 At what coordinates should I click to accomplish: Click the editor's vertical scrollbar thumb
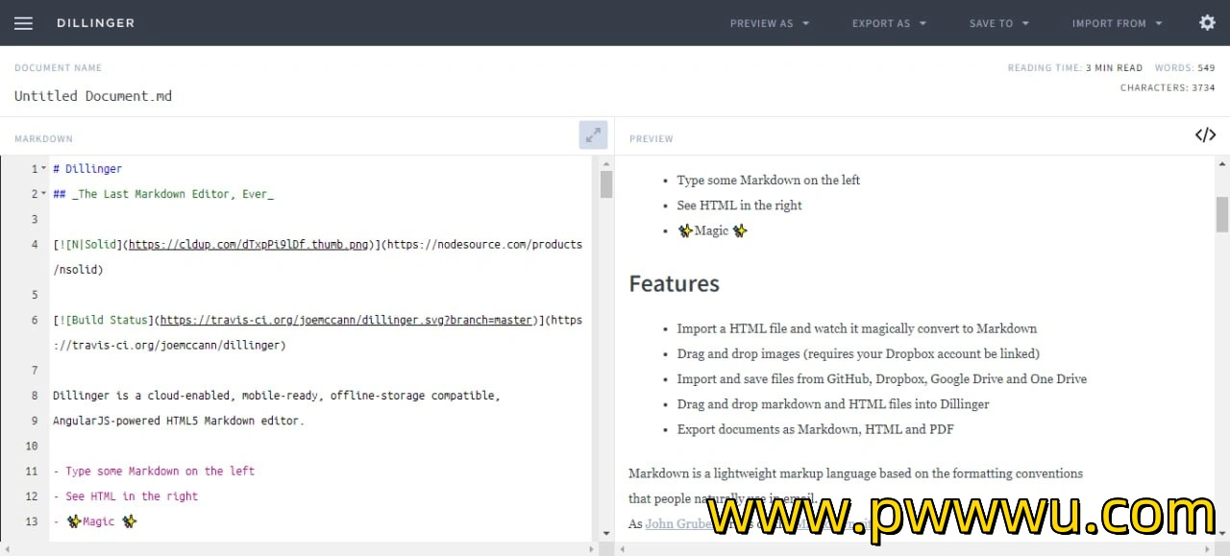(x=606, y=183)
